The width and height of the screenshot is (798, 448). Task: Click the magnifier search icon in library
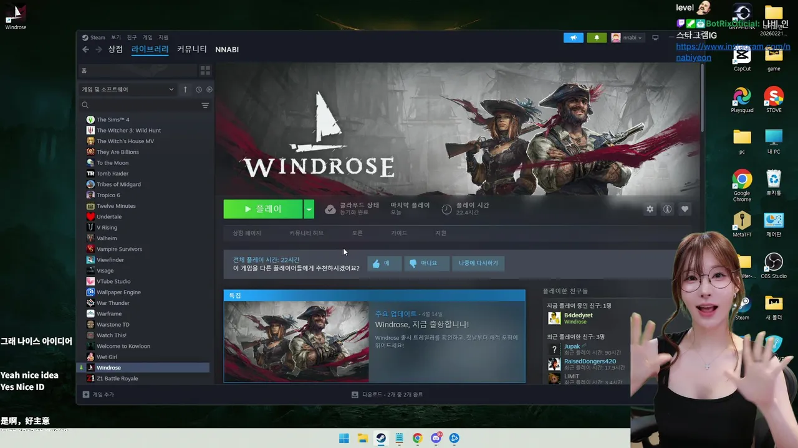point(85,105)
